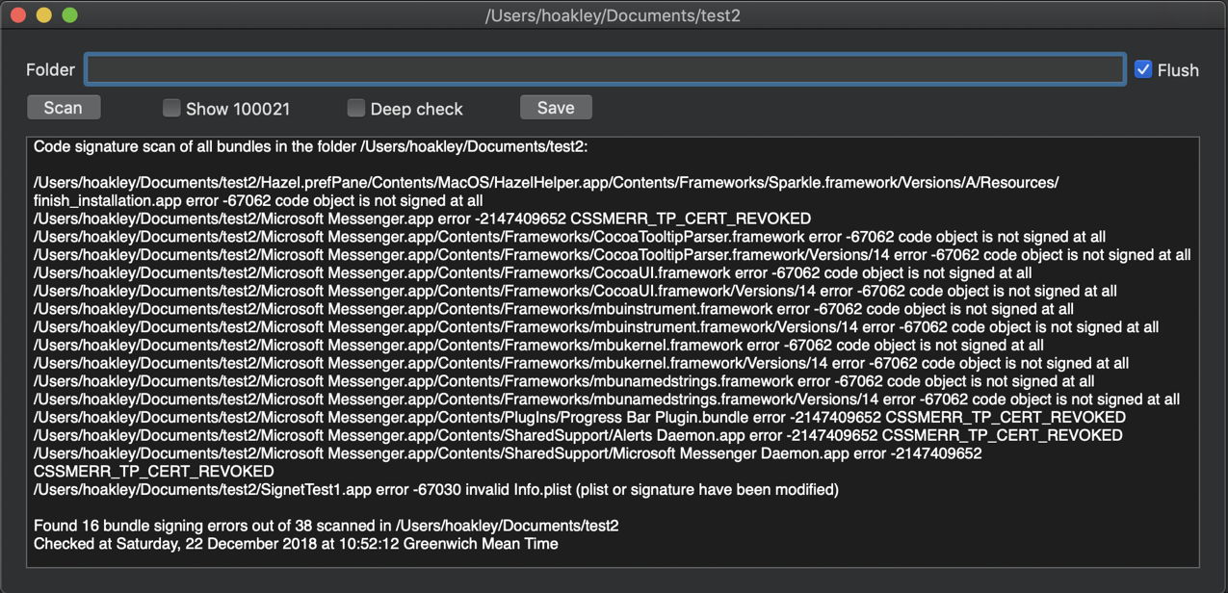Click the 'Found 16 bundle signing errors' summary
1228x593 pixels.
(x=326, y=526)
